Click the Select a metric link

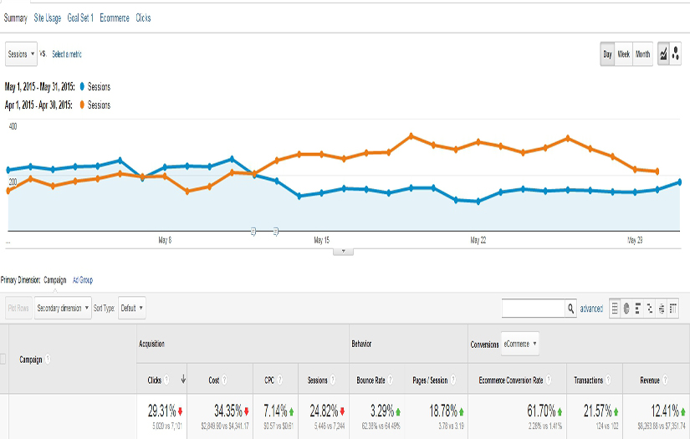click(67, 54)
